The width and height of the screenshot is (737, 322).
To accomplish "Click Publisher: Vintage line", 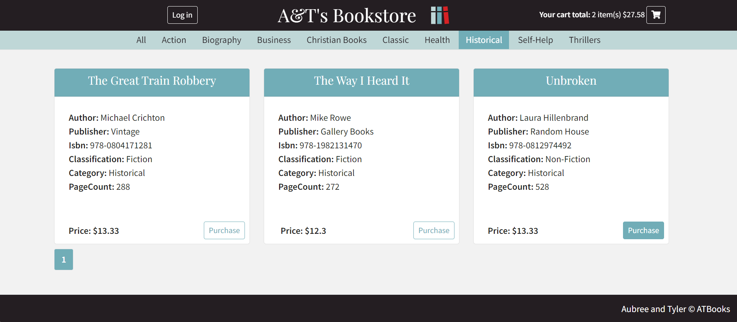I will (104, 131).
